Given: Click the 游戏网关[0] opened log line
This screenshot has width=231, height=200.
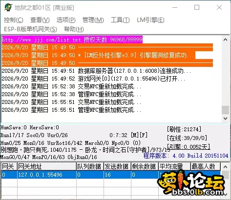Looking at the screenshot, I should click(93, 79).
